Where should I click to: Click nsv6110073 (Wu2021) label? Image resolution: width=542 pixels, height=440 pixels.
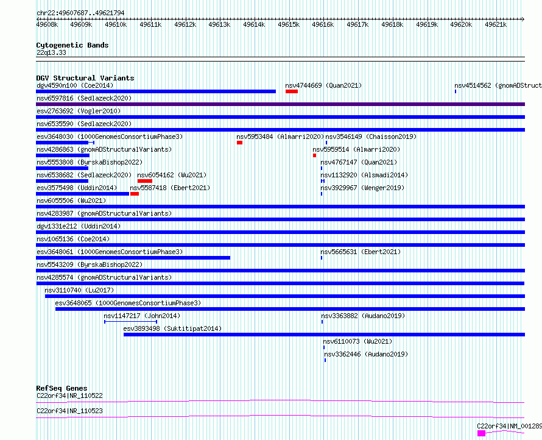[357, 341]
